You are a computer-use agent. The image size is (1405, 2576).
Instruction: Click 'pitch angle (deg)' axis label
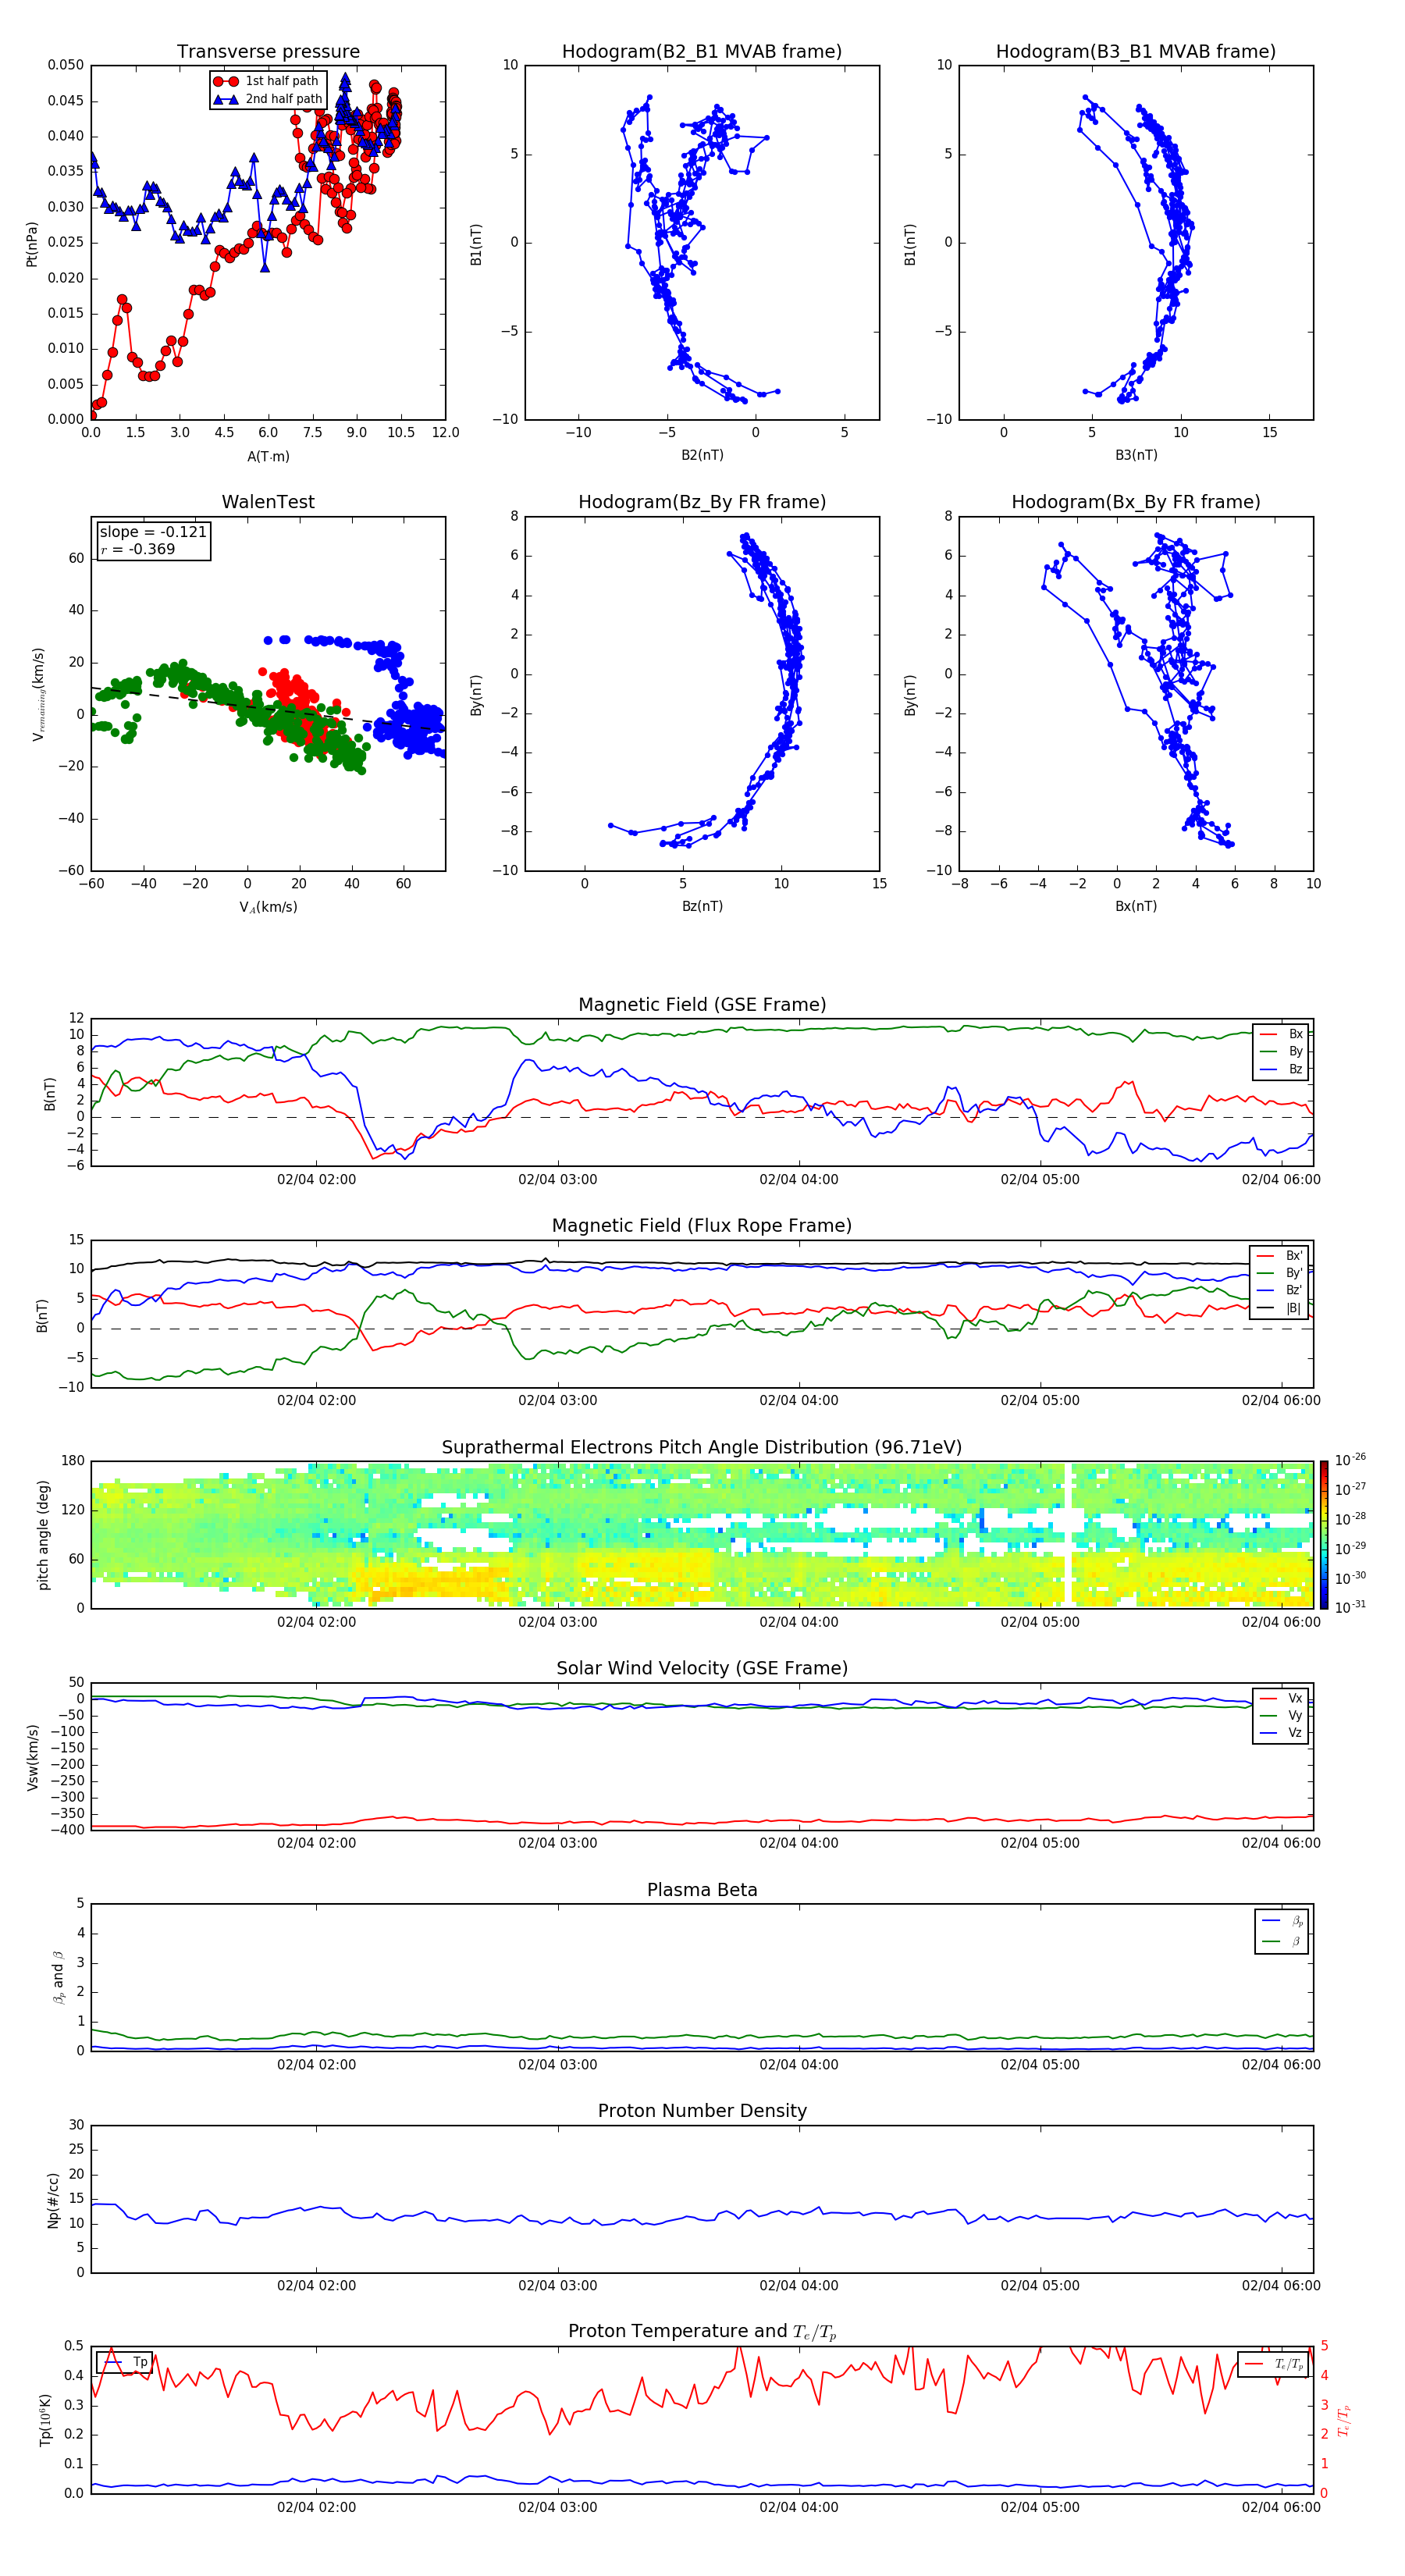pyautogui.click(x=43, y=1535)
